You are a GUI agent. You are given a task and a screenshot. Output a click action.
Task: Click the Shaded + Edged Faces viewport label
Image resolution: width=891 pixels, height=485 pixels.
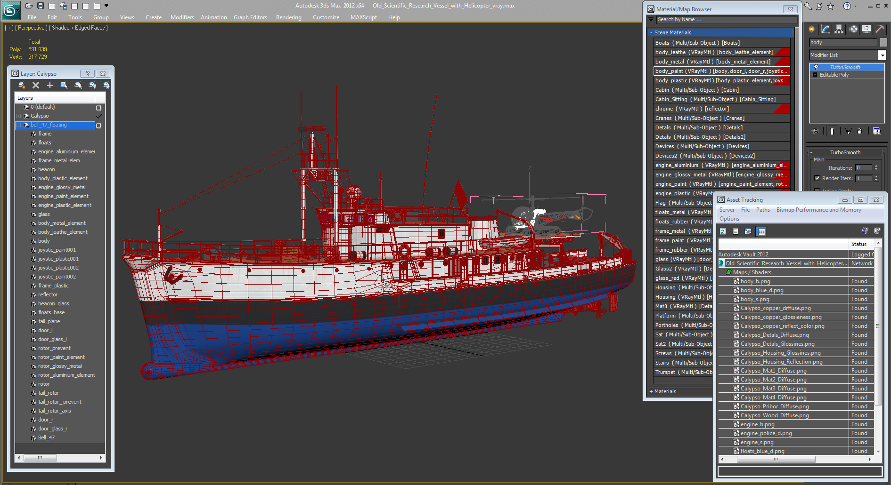(78, 28)
